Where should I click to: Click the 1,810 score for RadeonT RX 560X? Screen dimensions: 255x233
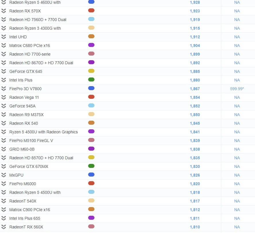point(195,227)
